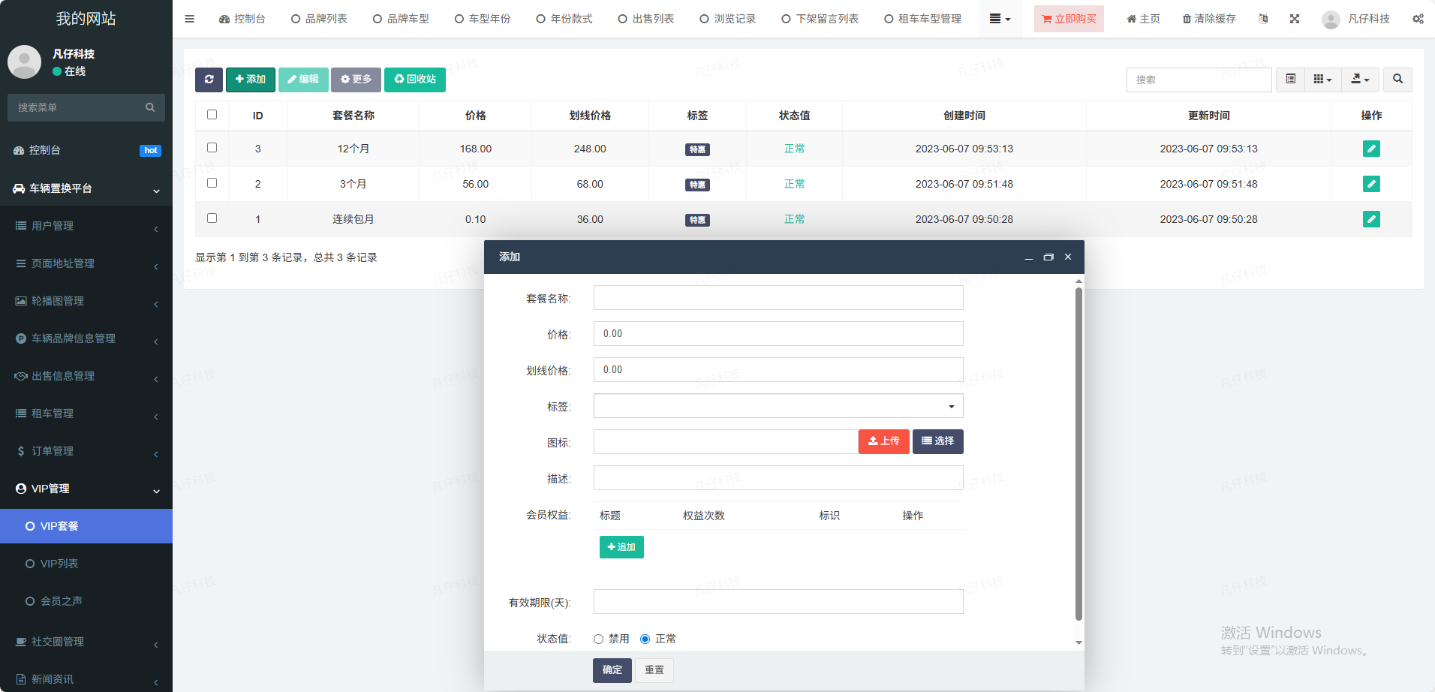Screen dimensions: 1435x692
Task: Click the edit pencil icon for row 12个月
Action: (1370, 149)
